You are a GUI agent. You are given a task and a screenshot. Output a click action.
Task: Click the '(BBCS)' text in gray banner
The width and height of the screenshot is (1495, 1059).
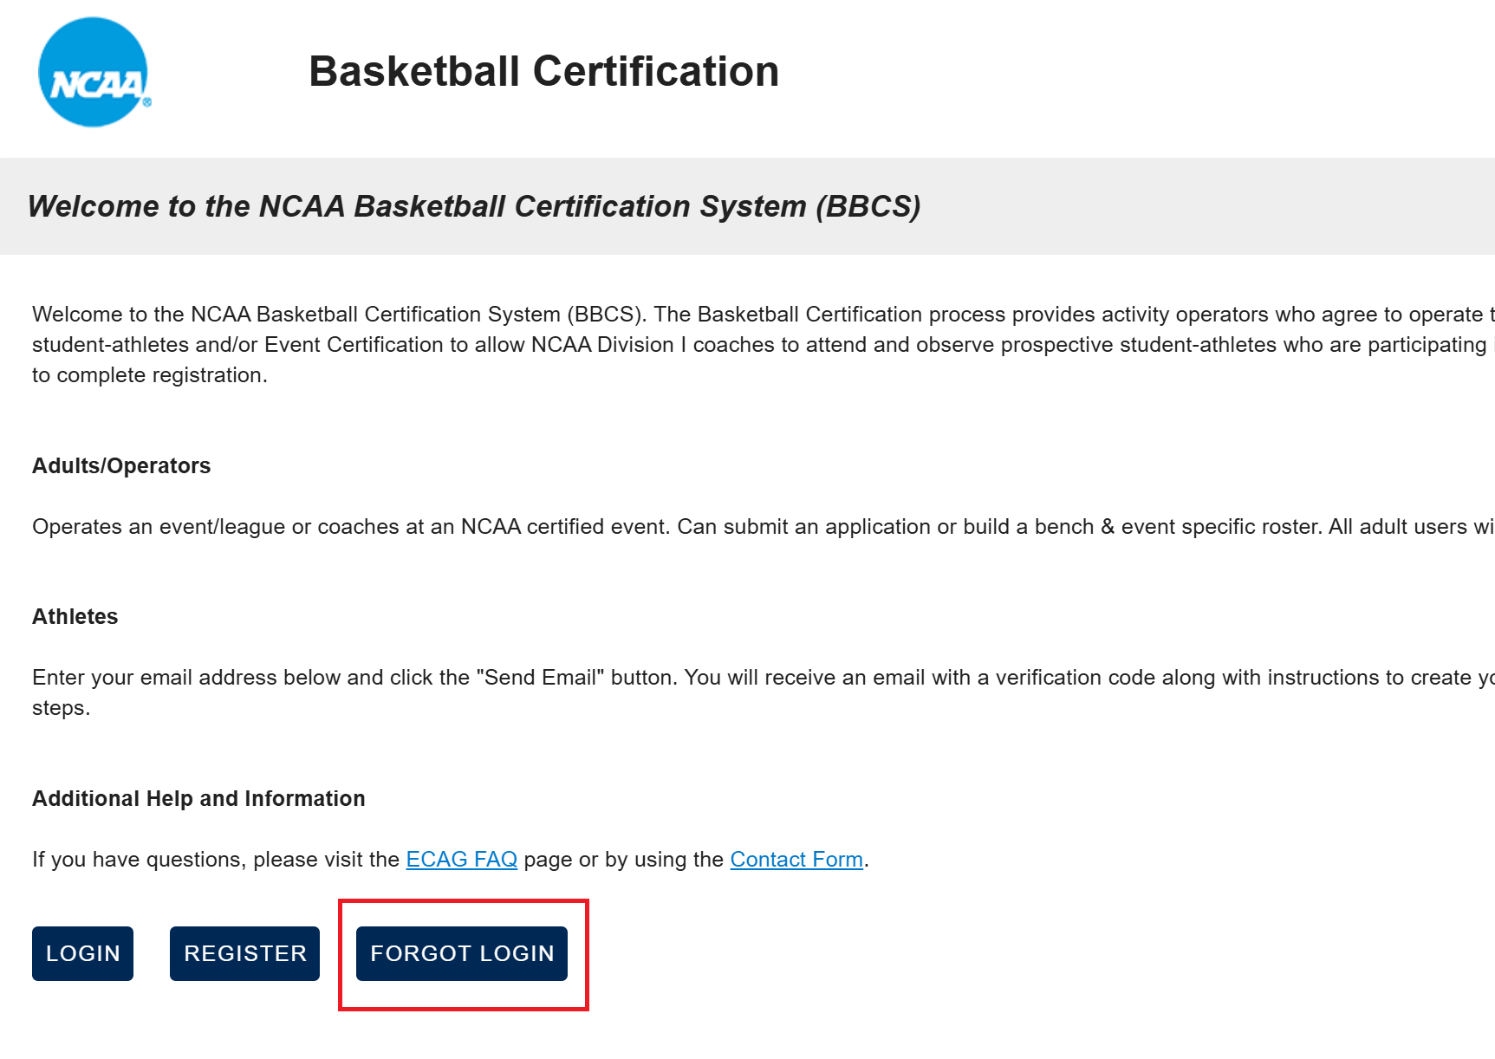(x=868, y=206)
